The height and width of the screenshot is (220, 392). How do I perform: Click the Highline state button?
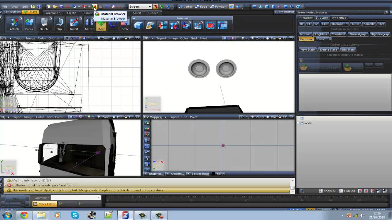point(321,34)
